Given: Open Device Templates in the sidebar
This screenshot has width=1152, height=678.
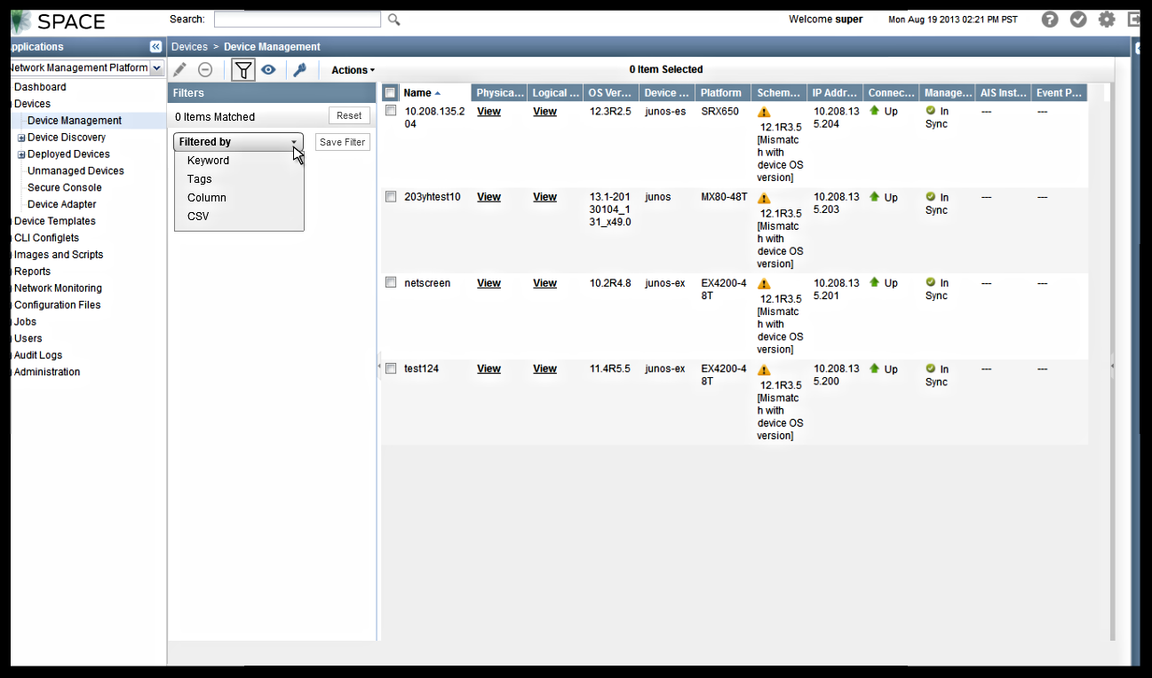Looking at the screenshot, I should 55,221.
